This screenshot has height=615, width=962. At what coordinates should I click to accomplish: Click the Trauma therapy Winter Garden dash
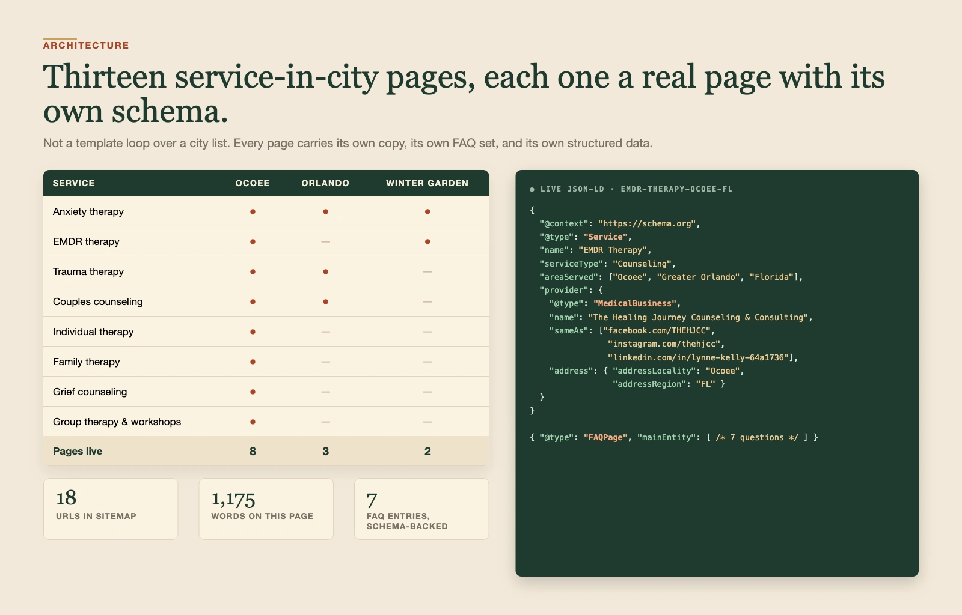427,271
